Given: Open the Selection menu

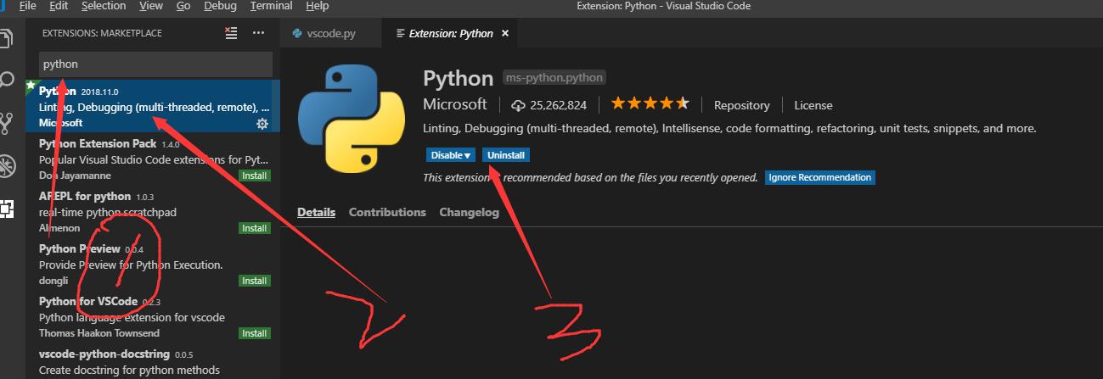Looking at the screenshot, I should [x=103, y=6].
